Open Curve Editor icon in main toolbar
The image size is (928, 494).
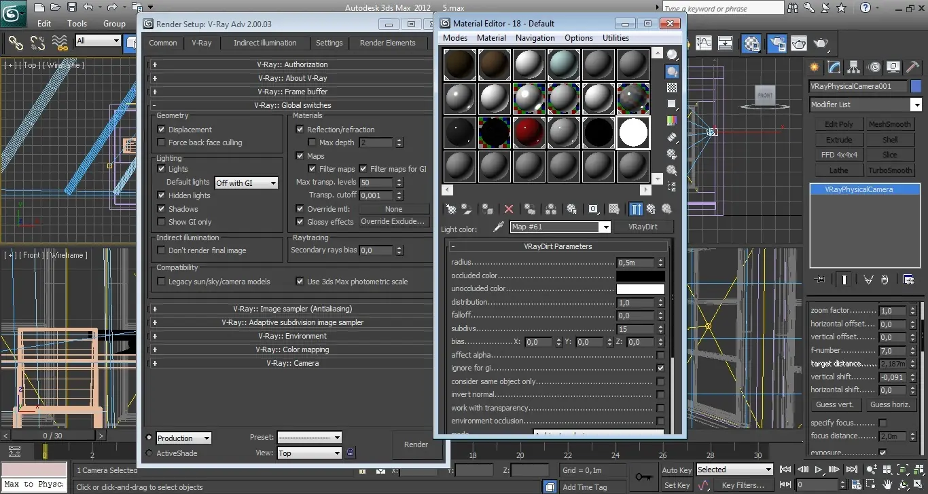[x=704, y=43]
